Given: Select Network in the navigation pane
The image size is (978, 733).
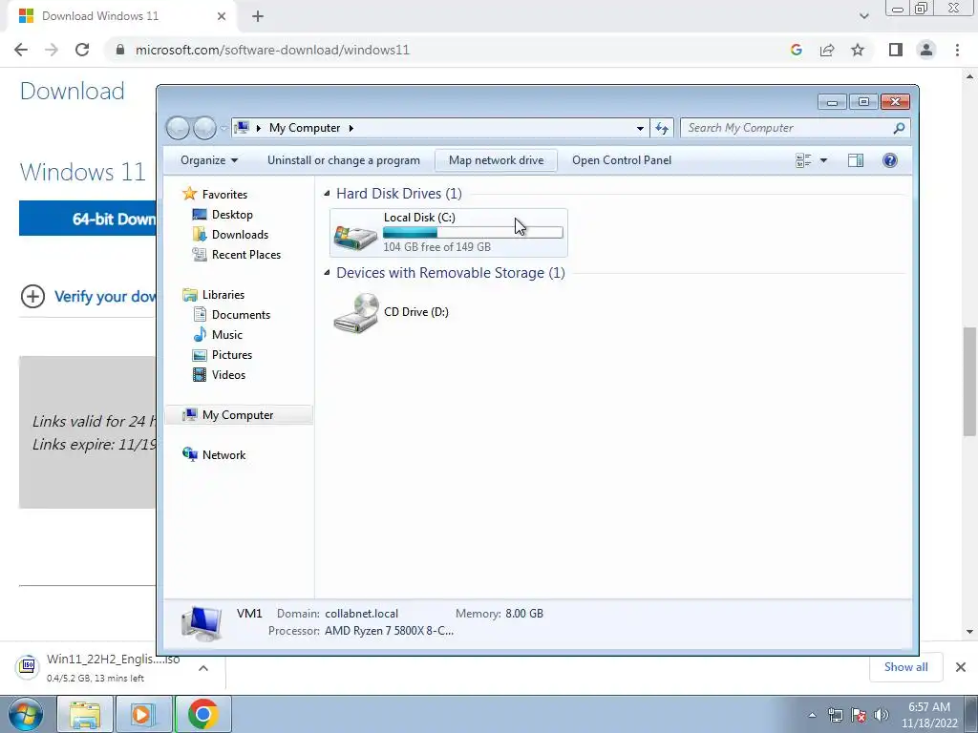Looking at the screenshot, I should [214, 455].
